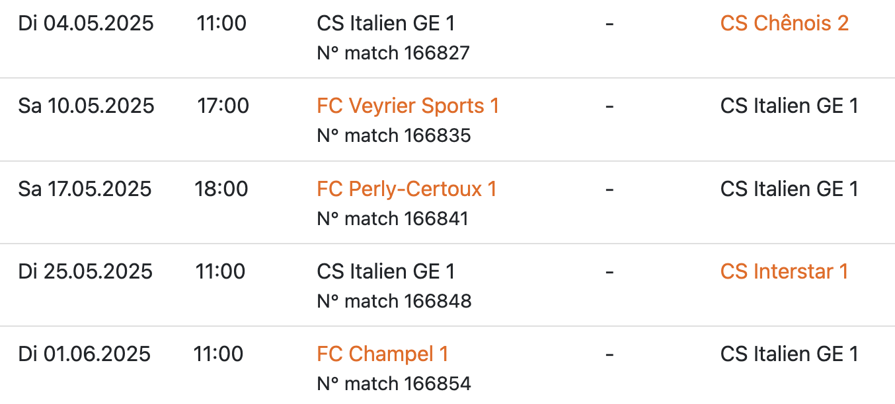Open the CS Chênois 2 team link
This screenshot has height=404, width=895.
tap(784, 24)
